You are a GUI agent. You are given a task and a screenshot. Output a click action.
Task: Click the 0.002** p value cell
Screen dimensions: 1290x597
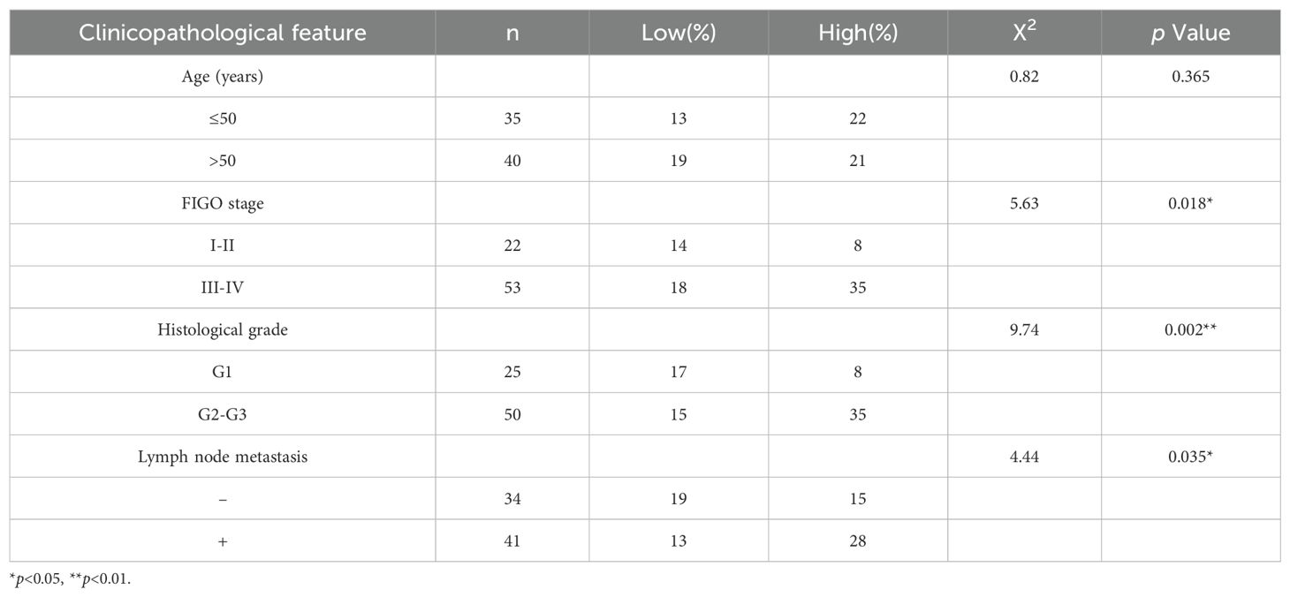[x=1190, y=330]
